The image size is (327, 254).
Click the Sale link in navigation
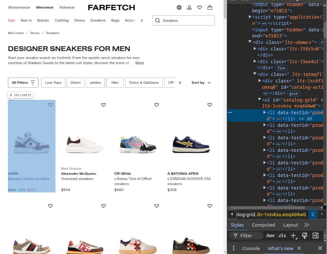point(11,20)
